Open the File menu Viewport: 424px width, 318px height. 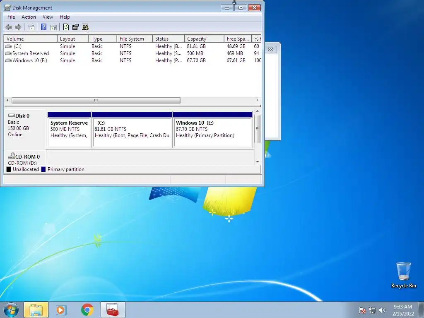click(x=11, y=17)
